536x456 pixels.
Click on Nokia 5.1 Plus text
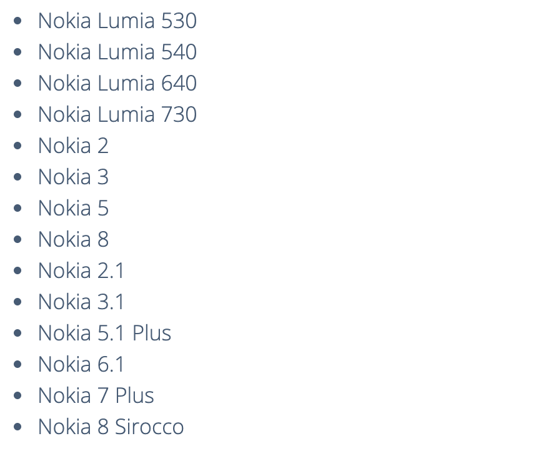coord(104,333)
